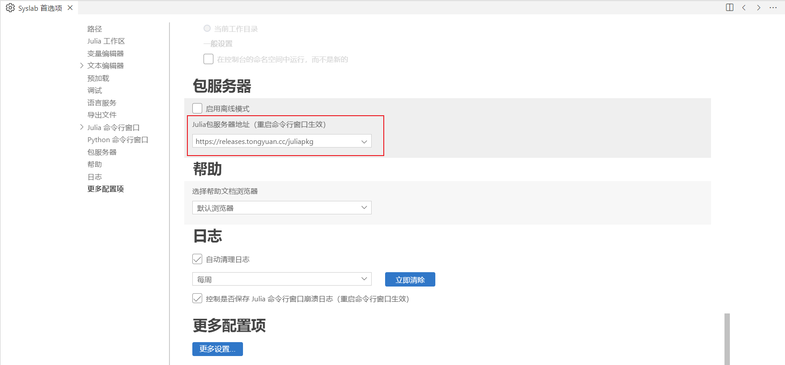
Task: Open 调试 settings section
Action: click(x=95, y=90)
